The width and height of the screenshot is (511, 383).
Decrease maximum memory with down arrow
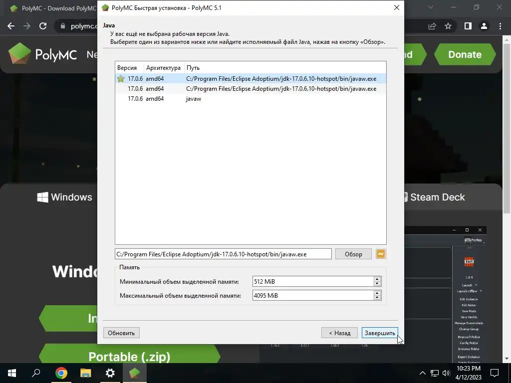tap(377, 298)
